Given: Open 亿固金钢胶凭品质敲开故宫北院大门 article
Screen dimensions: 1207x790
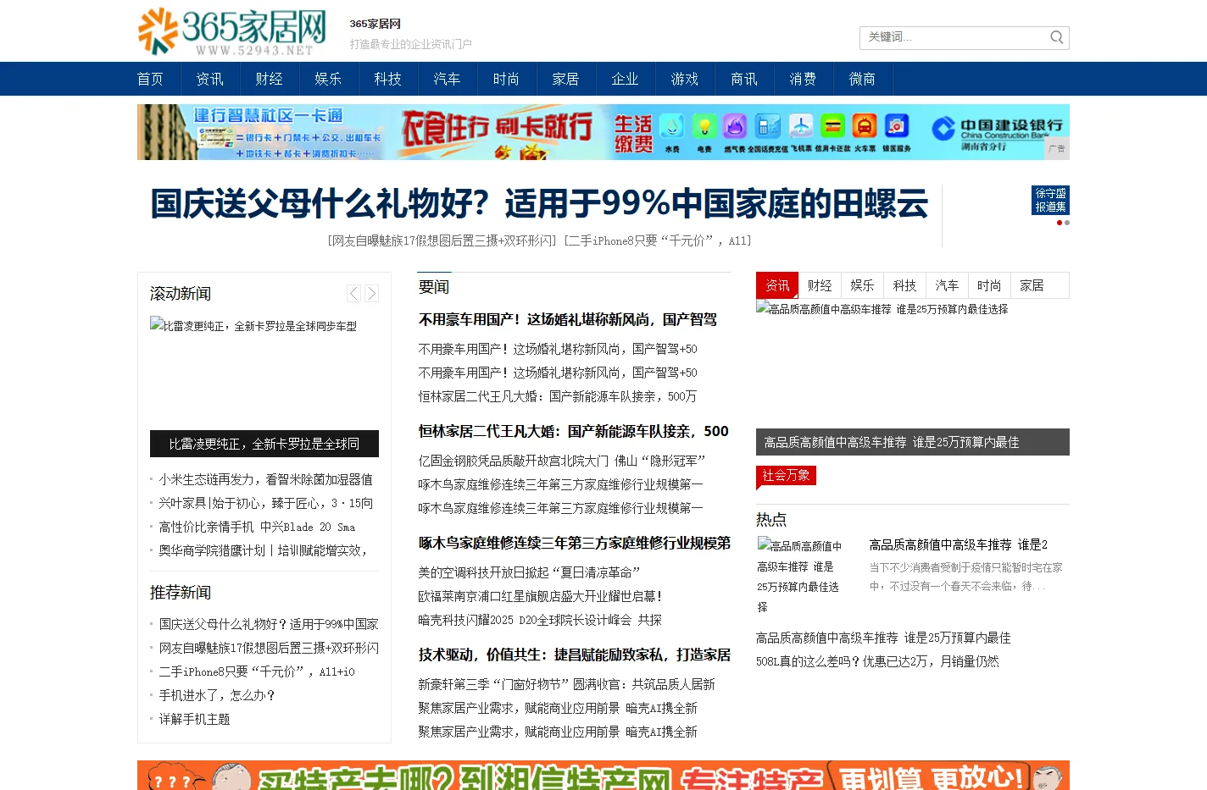Looking at the screenshot, I should coord(562,461).
